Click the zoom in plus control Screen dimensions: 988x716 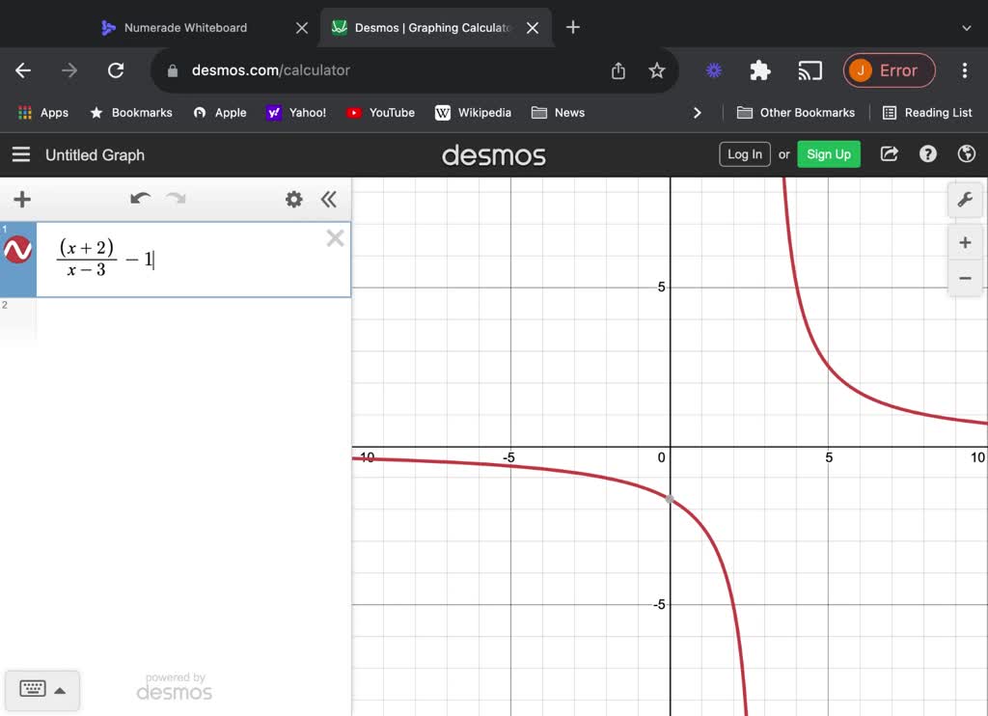point(965,242)
